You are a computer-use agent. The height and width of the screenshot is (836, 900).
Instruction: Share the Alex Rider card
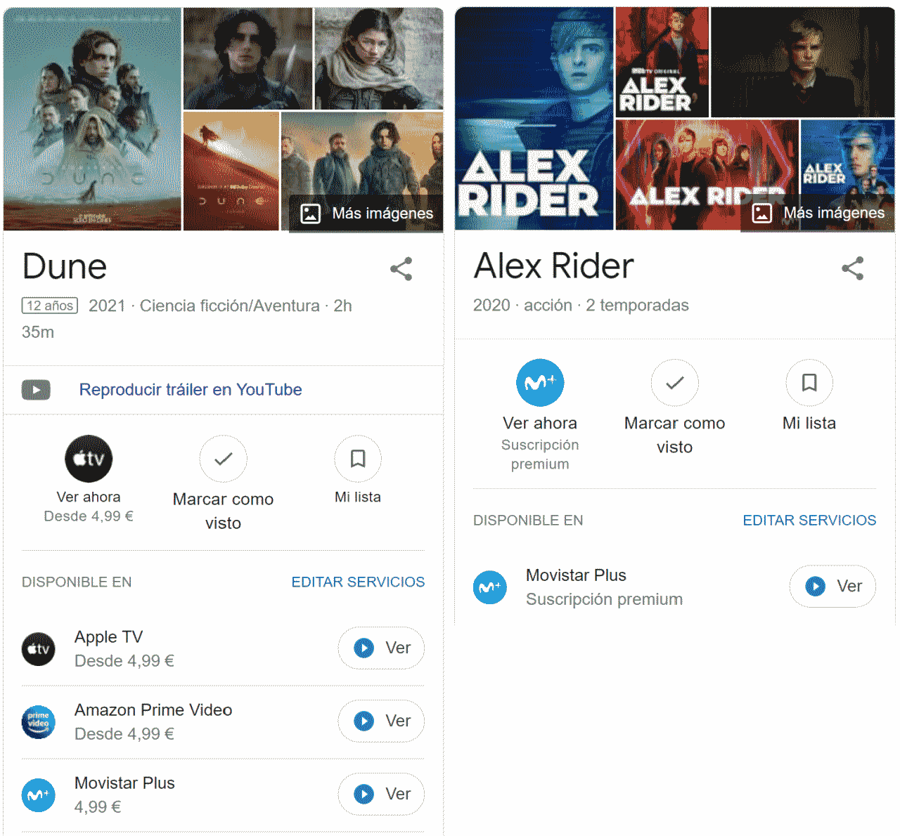(x=853, y=268)
